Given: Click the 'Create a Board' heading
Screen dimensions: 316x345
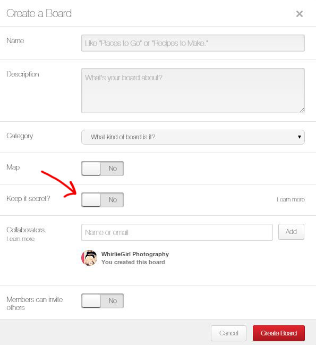Looking at the screenshot, I should tap(39, 13).
